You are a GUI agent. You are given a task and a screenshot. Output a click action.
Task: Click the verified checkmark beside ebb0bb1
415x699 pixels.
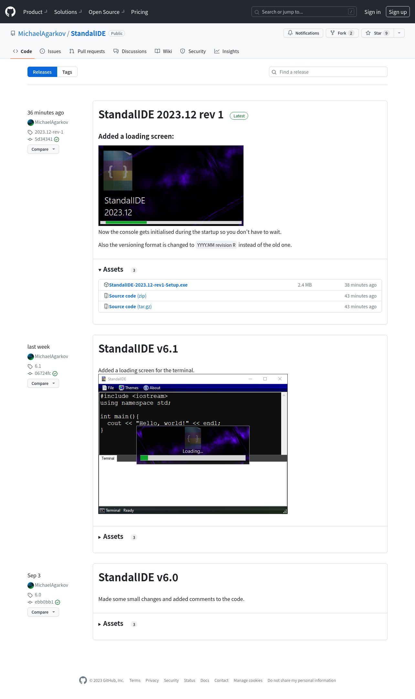pos(58,602)
